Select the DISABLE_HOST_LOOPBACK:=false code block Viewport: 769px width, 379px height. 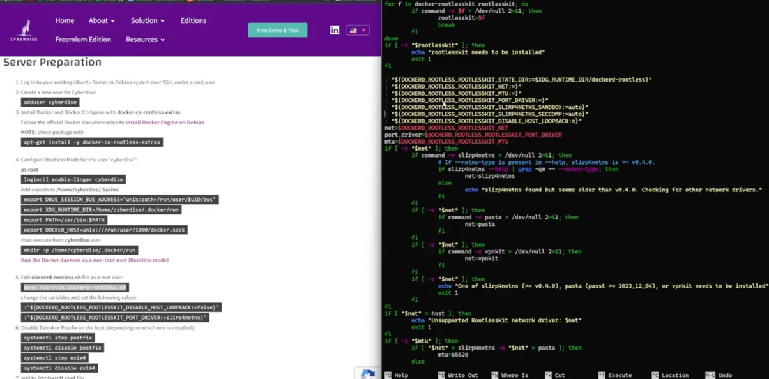[x=121, y=308]
